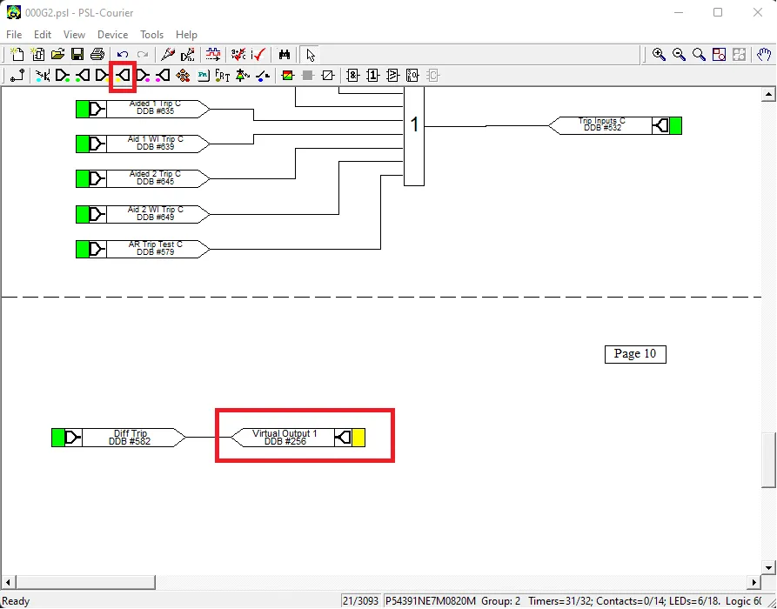Image resolution: width=777 pixels, height=609 pixels.
Task: Open the Tools menu
Action: [x=151, y=35]
